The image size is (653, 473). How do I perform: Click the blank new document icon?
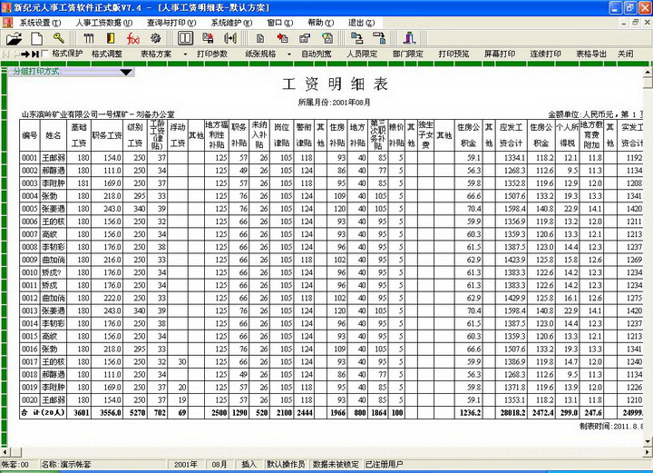click(36, 38)
